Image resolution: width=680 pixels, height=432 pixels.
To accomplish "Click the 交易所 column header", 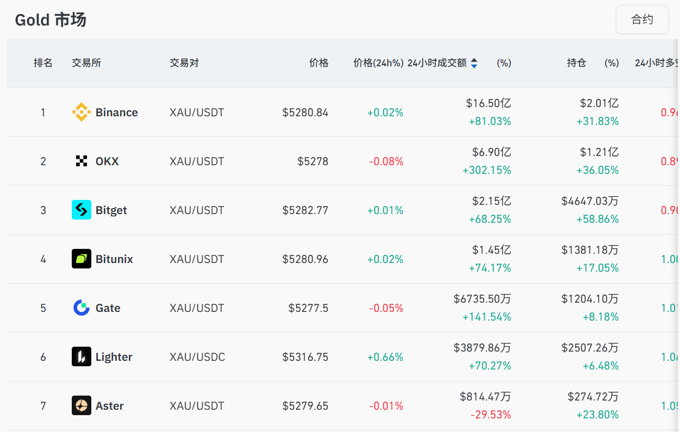I will (x=86, y=63).
